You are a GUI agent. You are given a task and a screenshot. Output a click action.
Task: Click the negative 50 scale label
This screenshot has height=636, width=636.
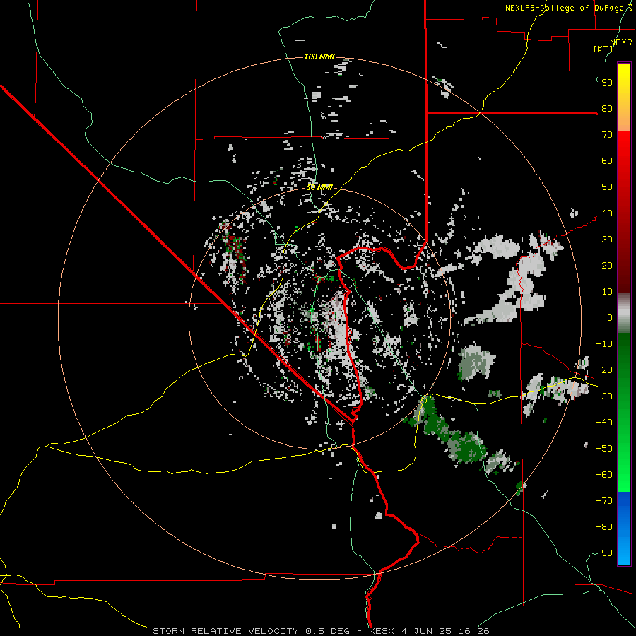coord(604,449)
